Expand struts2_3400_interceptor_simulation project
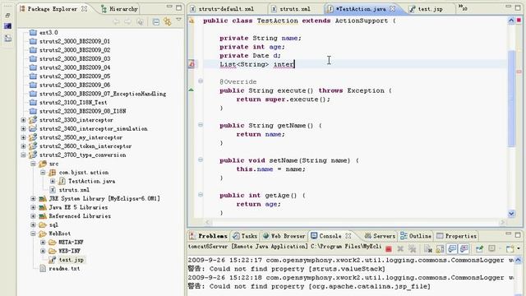The image size is (526, 296). (x=24, y=128)
